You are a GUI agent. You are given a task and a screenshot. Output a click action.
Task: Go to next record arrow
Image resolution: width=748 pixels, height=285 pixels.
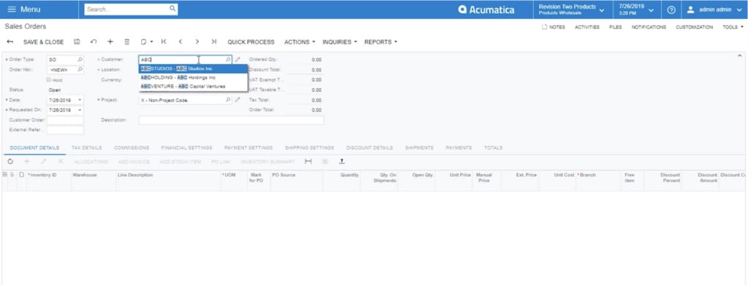(197, 42)
